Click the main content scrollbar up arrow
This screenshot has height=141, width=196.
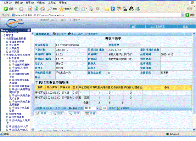[x=194, y=34]
